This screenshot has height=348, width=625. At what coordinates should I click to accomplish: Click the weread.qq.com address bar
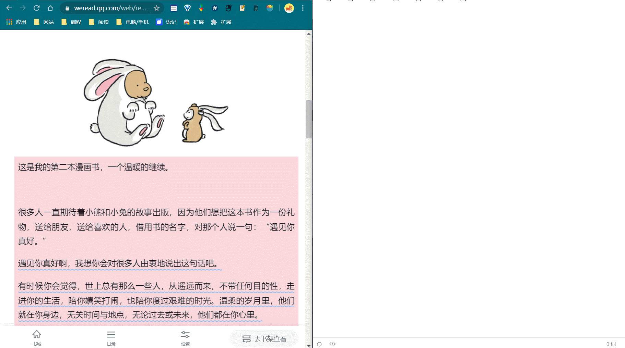(x=110, y=8)
